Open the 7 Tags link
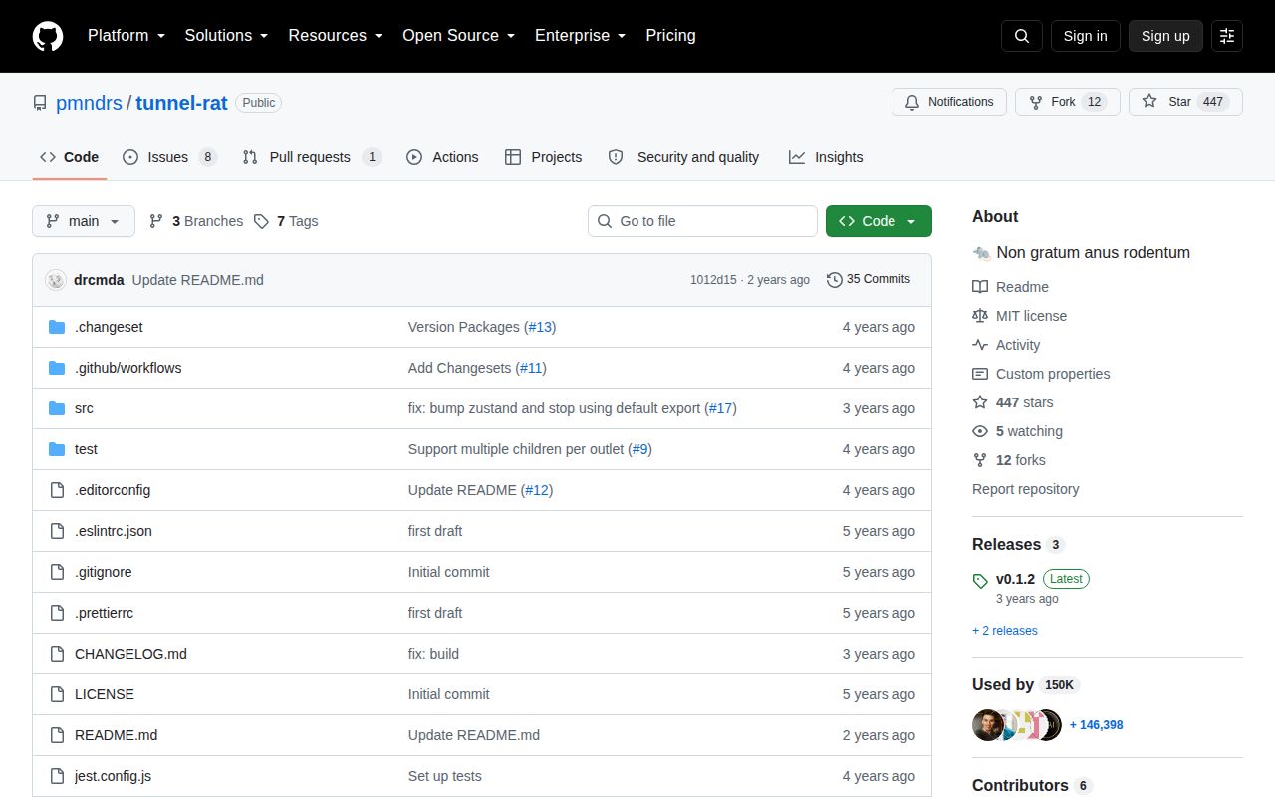 (286, 221)
